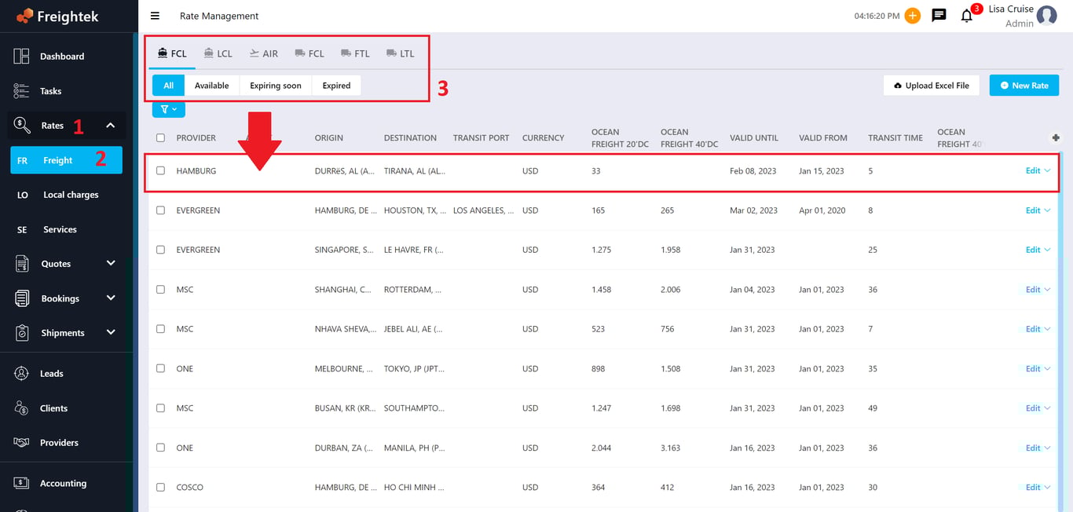
Task: Check the MSC Busan row checkbox
Action: (161, 408)
